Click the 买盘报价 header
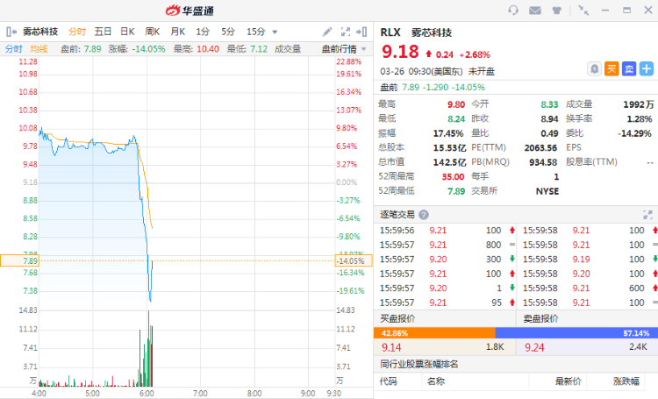 [x=397, y=318]
